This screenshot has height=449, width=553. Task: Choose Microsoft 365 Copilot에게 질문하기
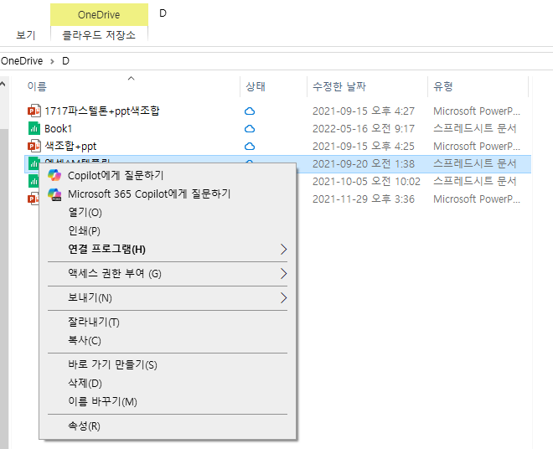tap(168, 194)
